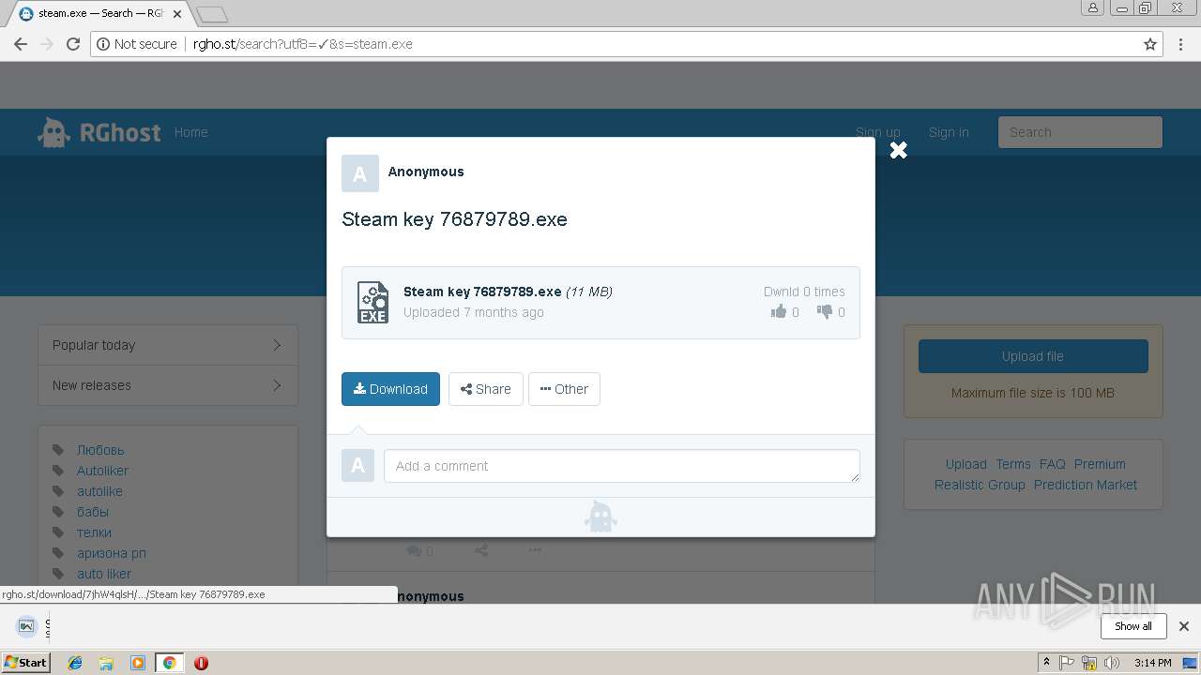
Task: Click the Upload file button
Action: (x=1033, y=356)
